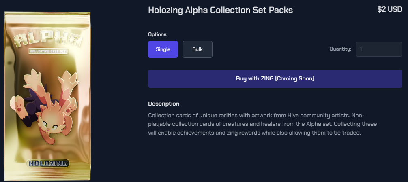Click the HOLOZING logo badge on pack
This screenshot has height=182, width=408.
pos(48,164)
